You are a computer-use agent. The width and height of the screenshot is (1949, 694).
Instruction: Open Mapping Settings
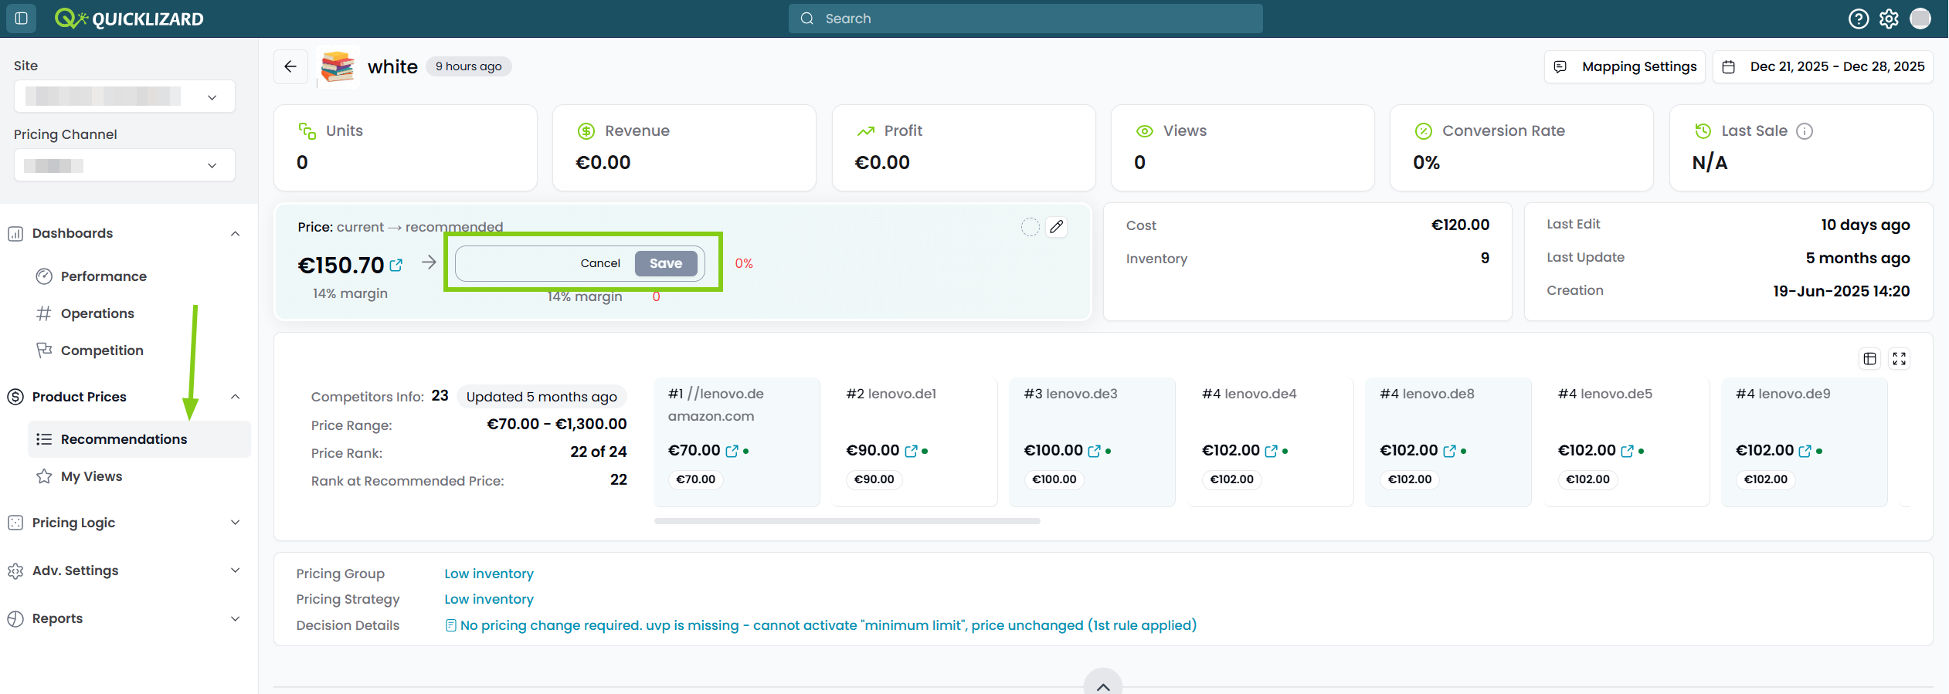pos(1624,66)
